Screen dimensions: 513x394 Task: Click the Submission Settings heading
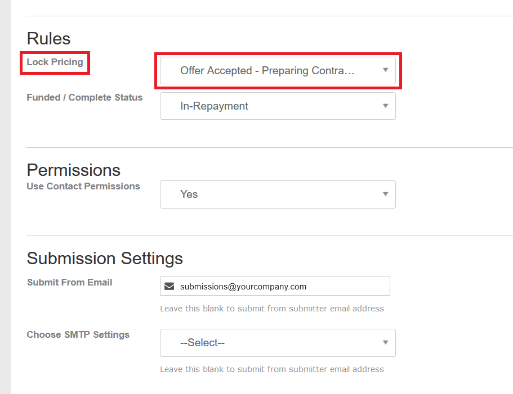point(105,259)
